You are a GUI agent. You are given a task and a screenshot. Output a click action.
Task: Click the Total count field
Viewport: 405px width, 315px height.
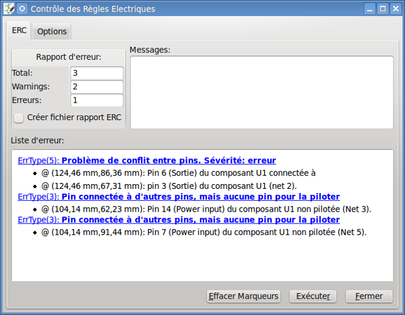[97, 73]
